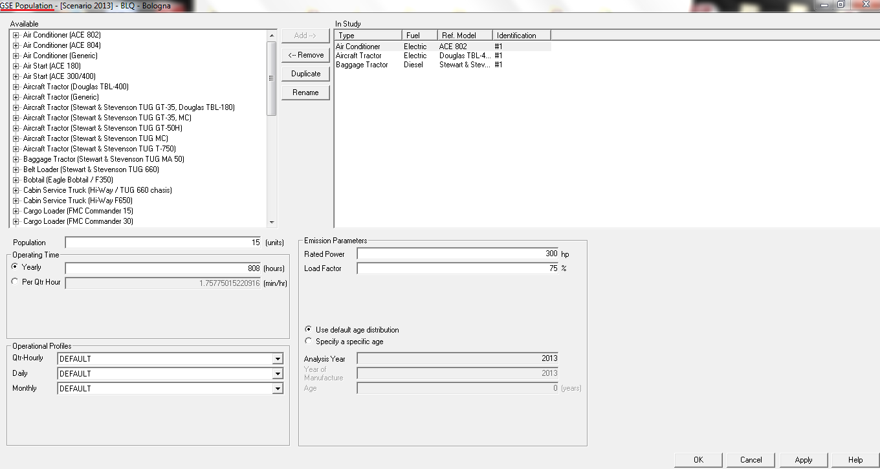
Task: Click the Rated Power input field
Action: point(457,254)
